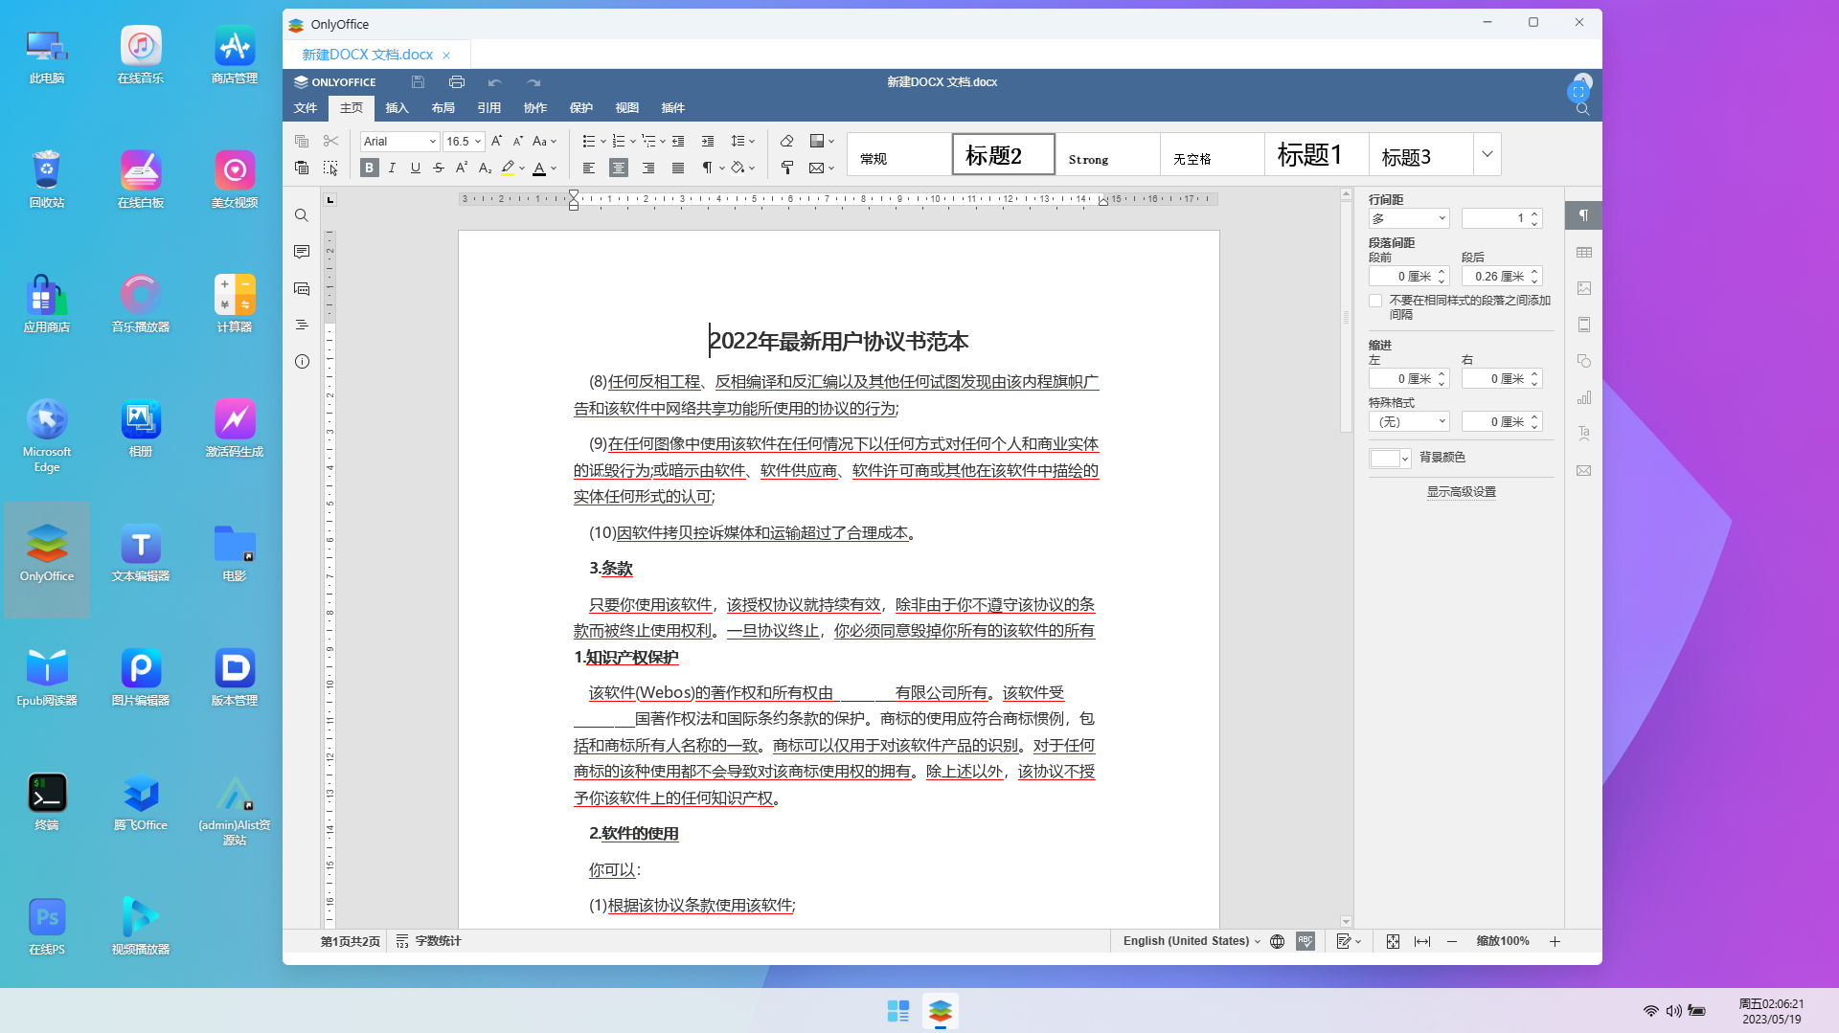
Task: Click the 显示高级设置 link
Action: (1461, 492)
